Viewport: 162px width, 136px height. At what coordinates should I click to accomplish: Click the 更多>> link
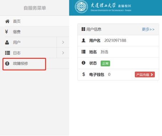coord(148,29)
